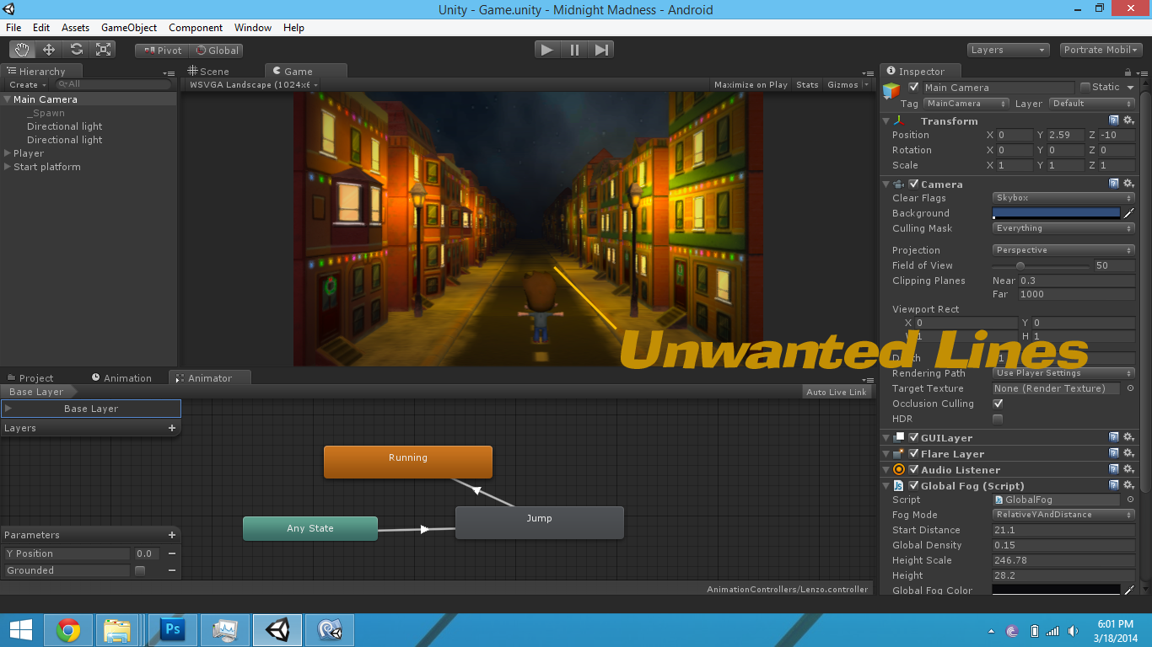Screen dimensions: 1152x647
Task: Click the Step frame button
Action: [x=601, y=50]
